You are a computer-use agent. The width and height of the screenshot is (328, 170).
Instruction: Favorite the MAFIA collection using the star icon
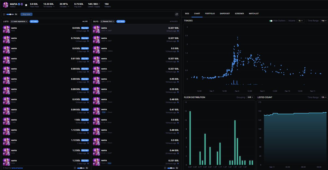click(x=26, y=5)
